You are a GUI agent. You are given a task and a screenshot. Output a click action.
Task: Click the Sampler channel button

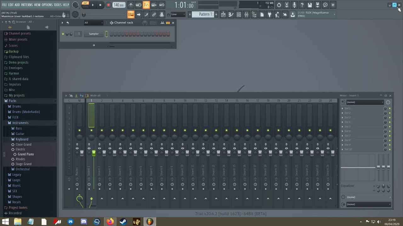(x=94, y=34)
